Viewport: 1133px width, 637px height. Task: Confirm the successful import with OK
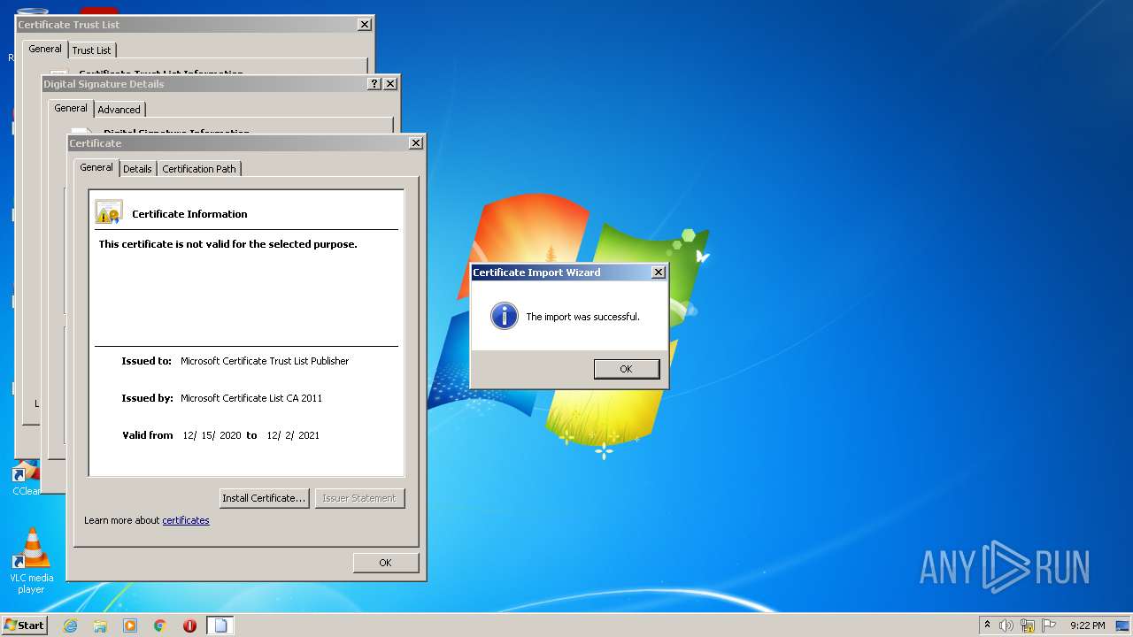coord(627,369)
